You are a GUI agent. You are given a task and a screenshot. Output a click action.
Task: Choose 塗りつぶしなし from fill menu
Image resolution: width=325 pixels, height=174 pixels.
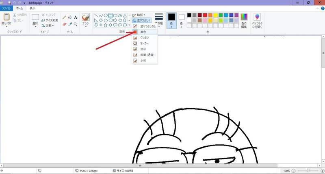coord(145,26)
